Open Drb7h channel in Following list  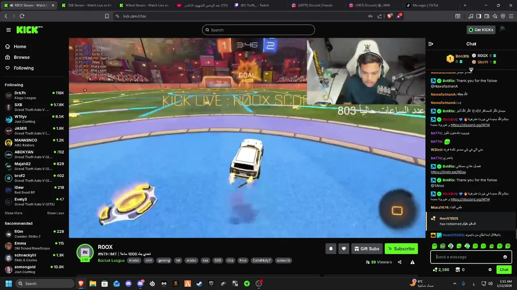[x=34, y=95]
